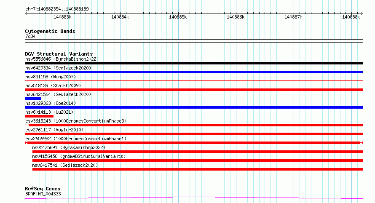Click the BRAF|NM_004333 gene label
The width and height of the screenshot is (375, 203).
tap(43, 194)
